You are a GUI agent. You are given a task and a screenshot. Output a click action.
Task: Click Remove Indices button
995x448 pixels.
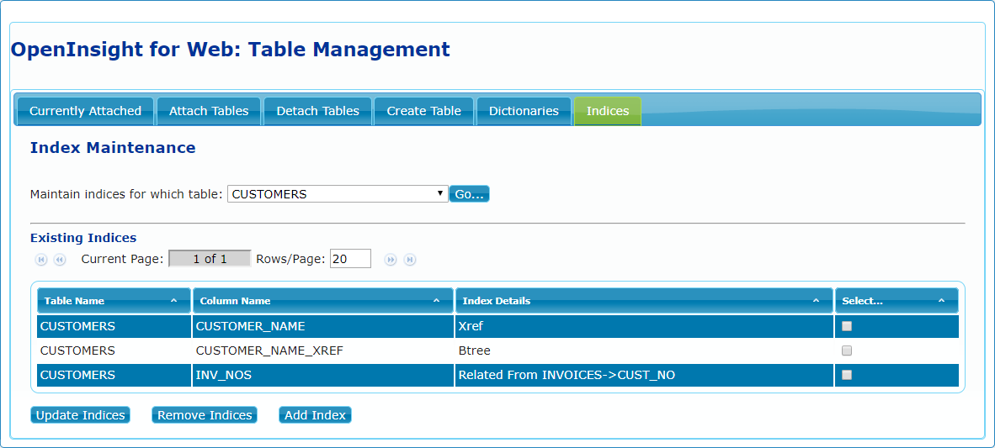coord(205,415)
